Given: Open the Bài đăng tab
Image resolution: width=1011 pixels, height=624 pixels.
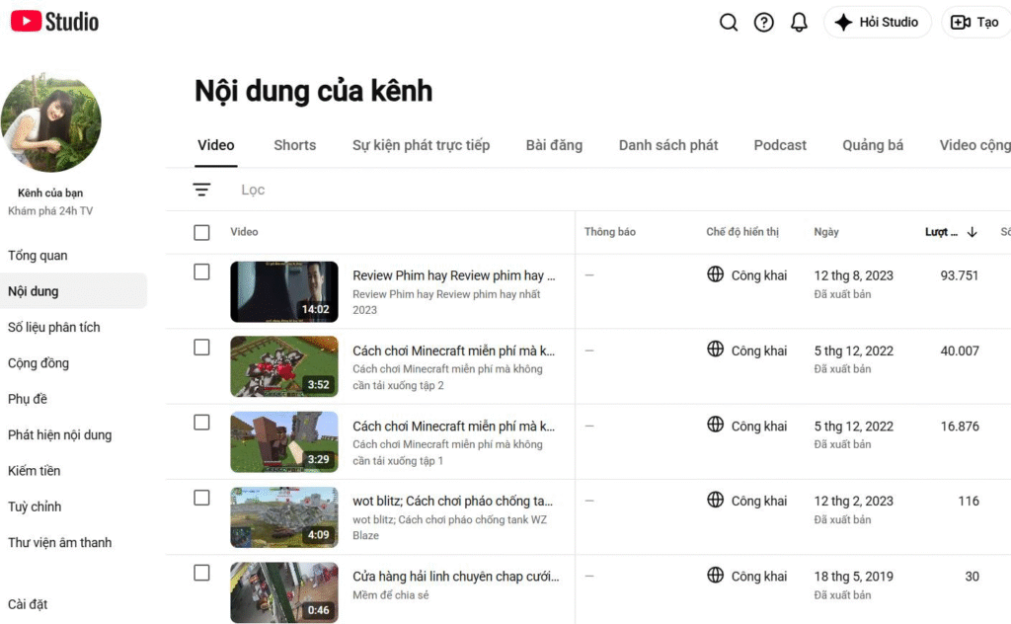Looking at the screenshot, I should [554, 145].
